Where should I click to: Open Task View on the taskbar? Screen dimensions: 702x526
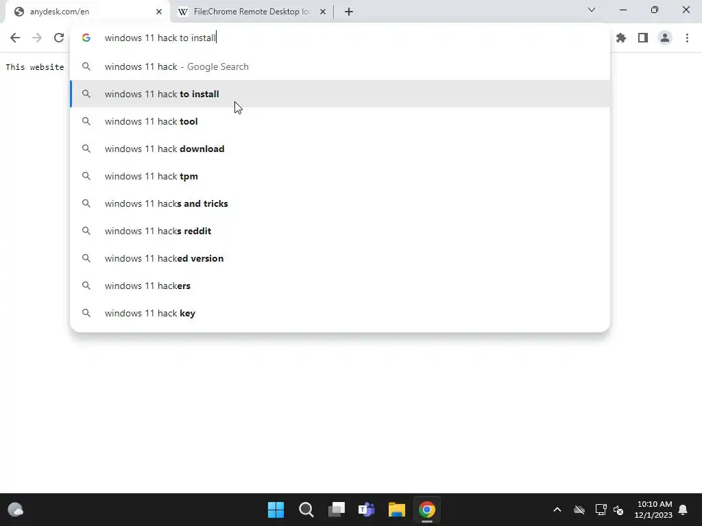pos(336,510)
